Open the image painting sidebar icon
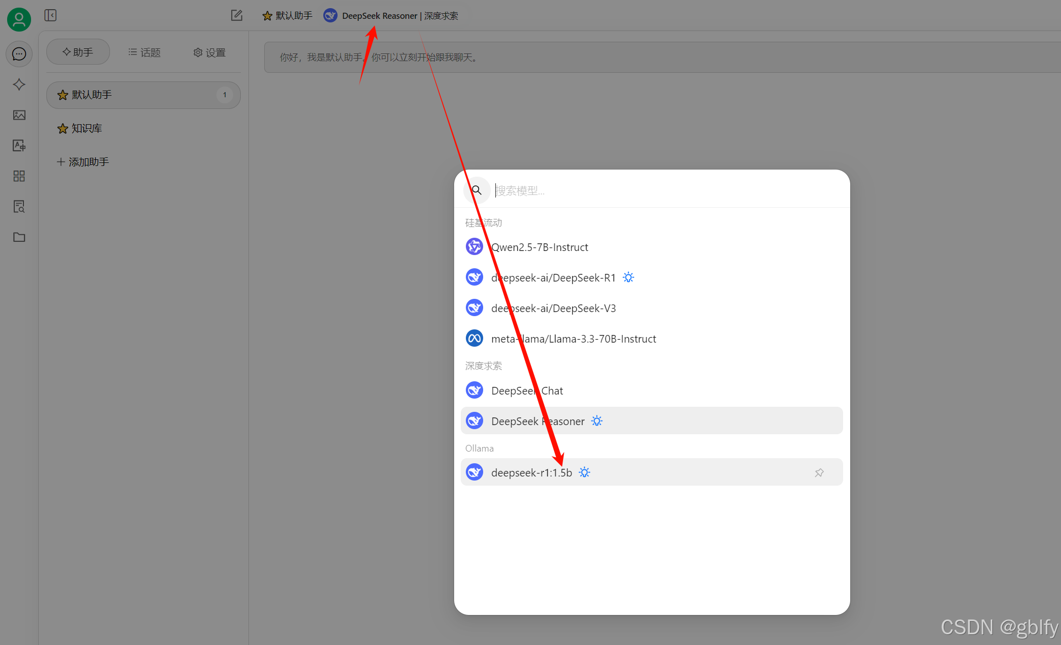This screenshot has height=645, width=1061. 19,115
